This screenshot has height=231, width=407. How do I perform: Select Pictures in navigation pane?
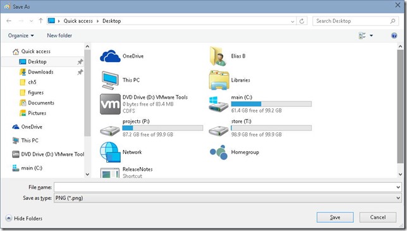[x=37, y=113]
